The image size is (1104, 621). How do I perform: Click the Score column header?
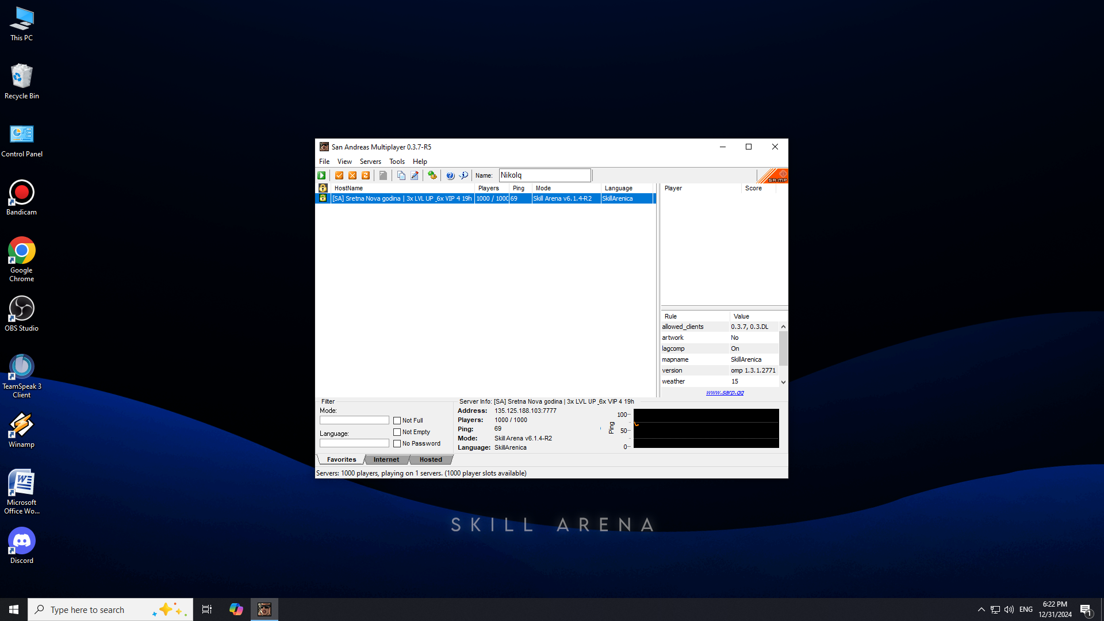[x=758, y=188]
